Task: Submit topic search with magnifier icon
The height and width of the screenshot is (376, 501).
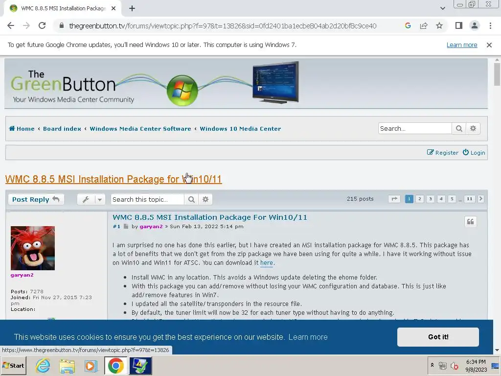Action: (x=191, y=200)
